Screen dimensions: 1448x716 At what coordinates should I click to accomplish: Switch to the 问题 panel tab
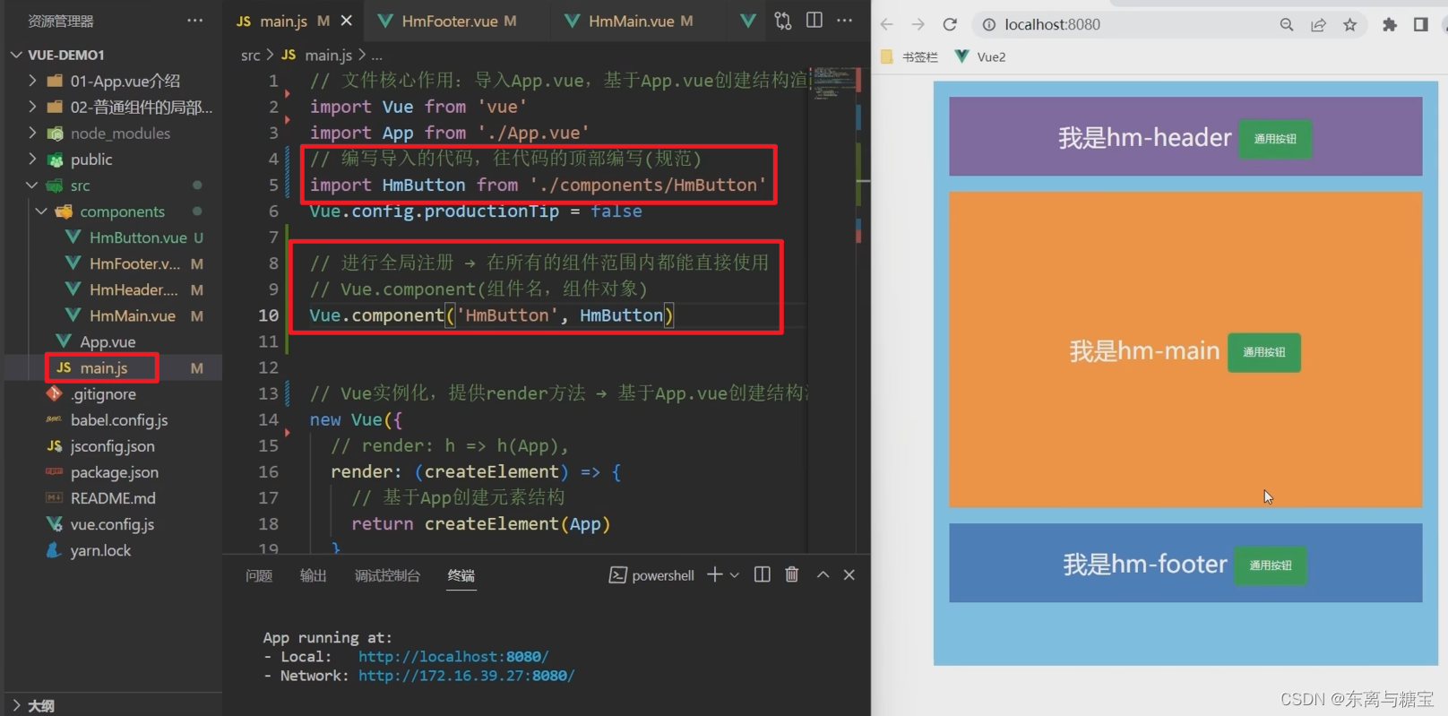(x=259, y=575)
